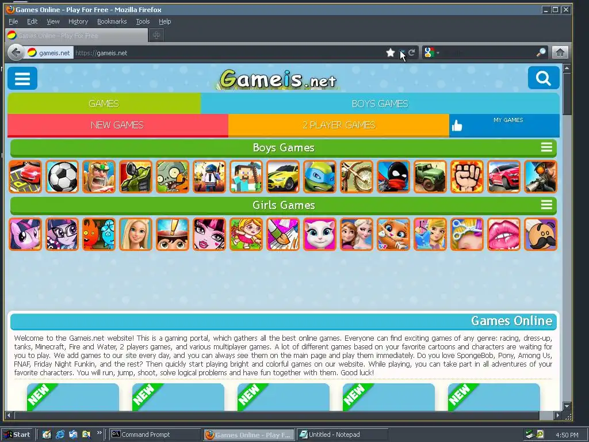
Task: Reload the page with refresh button
Action: pos(412,52)
